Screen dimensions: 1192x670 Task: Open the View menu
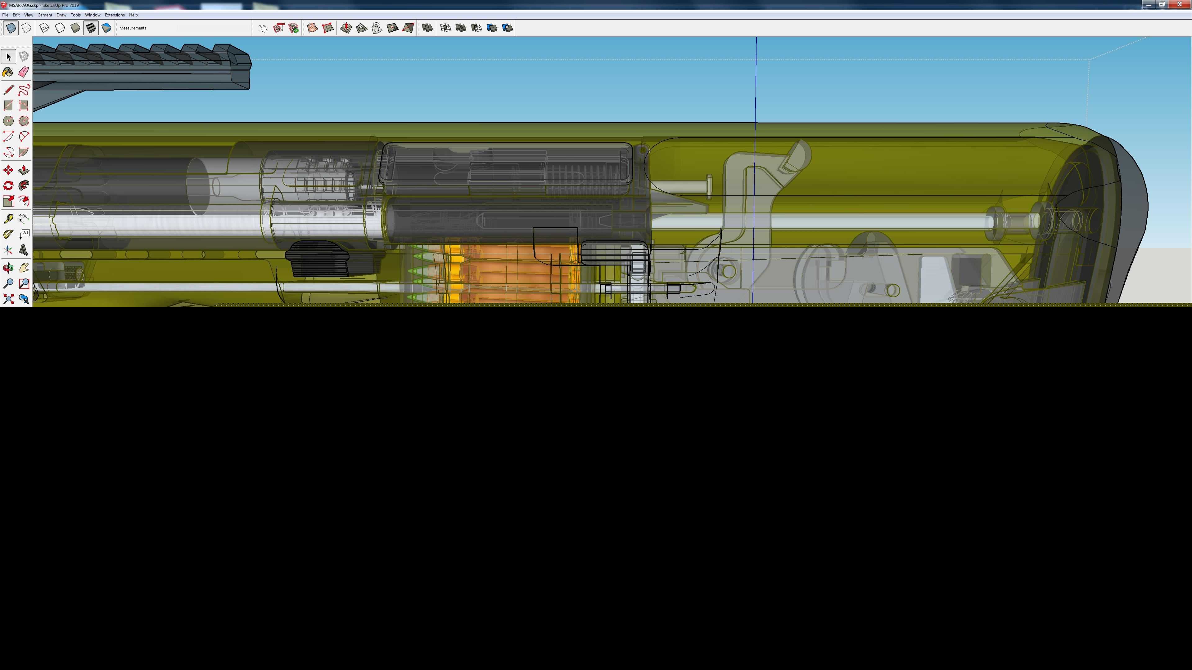pyautogui.click(x=28, y=15)
